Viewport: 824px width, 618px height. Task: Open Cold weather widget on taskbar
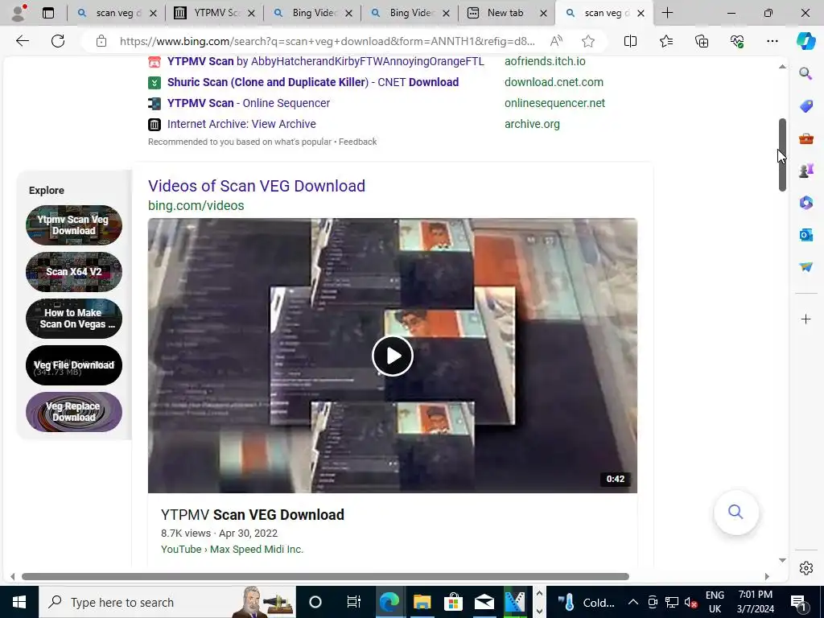[x=586, y=602]
